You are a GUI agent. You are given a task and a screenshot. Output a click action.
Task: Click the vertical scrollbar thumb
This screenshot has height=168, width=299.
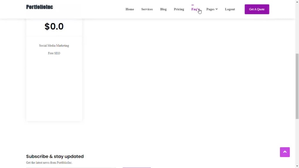[x=297, y=86]
